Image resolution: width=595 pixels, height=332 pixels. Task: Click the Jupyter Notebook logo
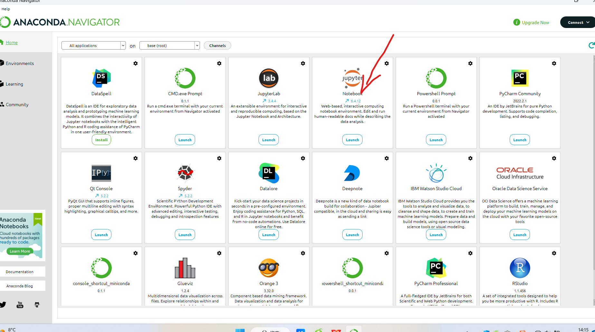point(352,78)
